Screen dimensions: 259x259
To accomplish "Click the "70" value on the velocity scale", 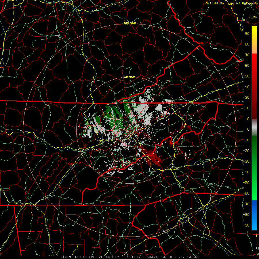I will pyautogui.click(x=247, y=55).
